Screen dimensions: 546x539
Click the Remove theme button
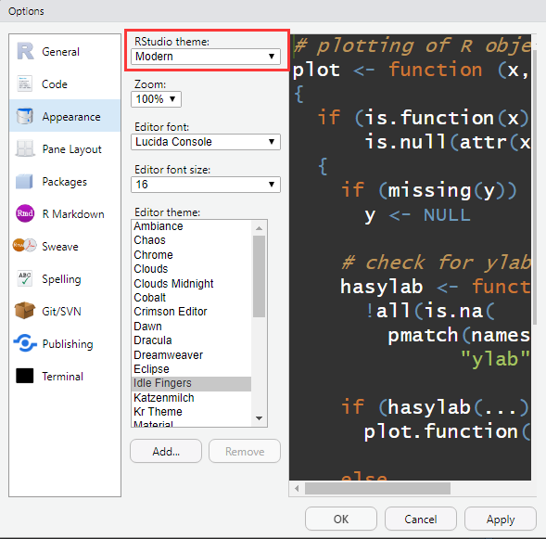point(245,451)
